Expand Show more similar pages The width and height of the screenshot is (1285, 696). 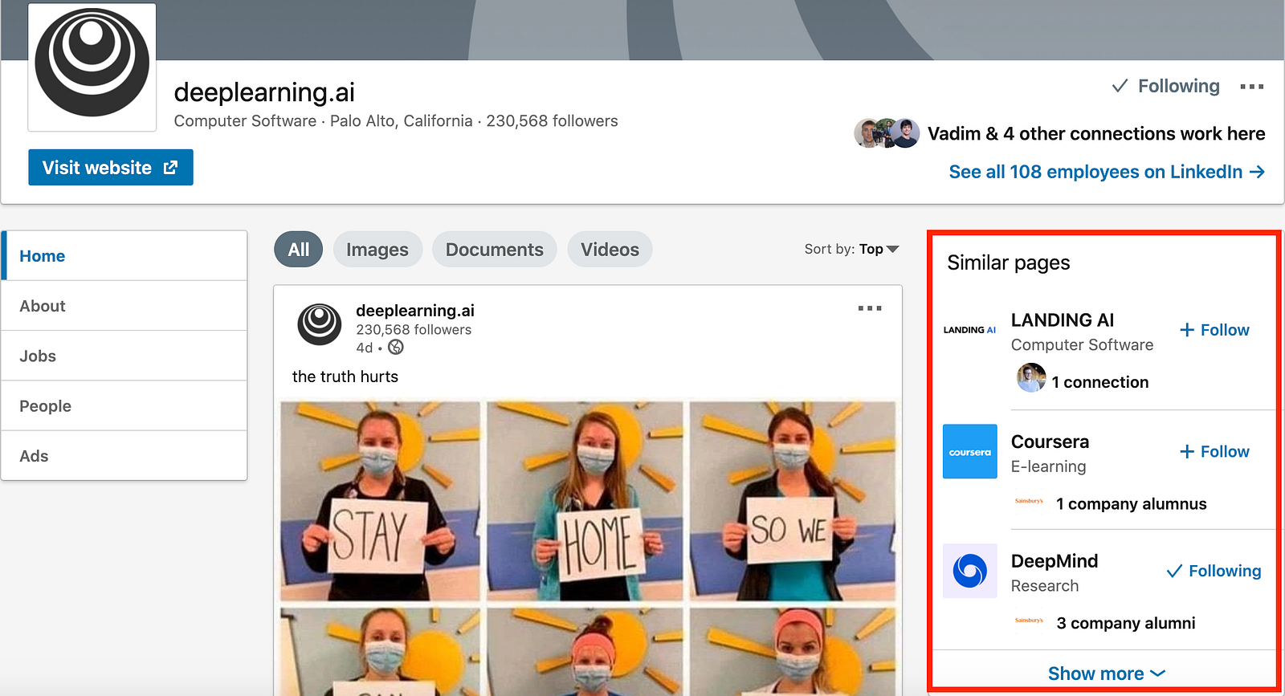coord(1106,674)
